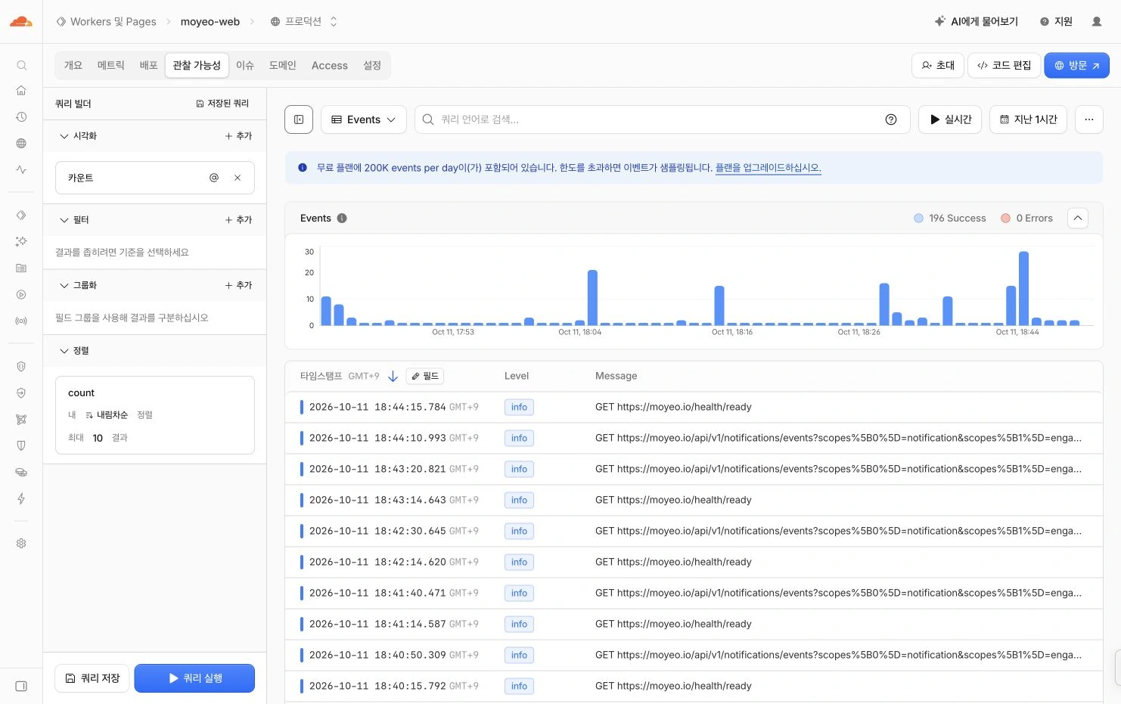The height and width of the screenshot is (704, 1121).
Task: Open the recent history clock icon
Action: click(x=21, y=117)
